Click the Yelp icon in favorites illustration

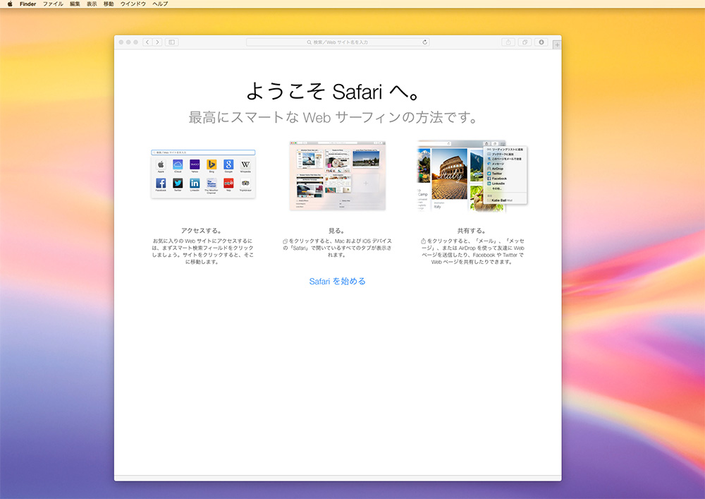(x=228, y=183)
